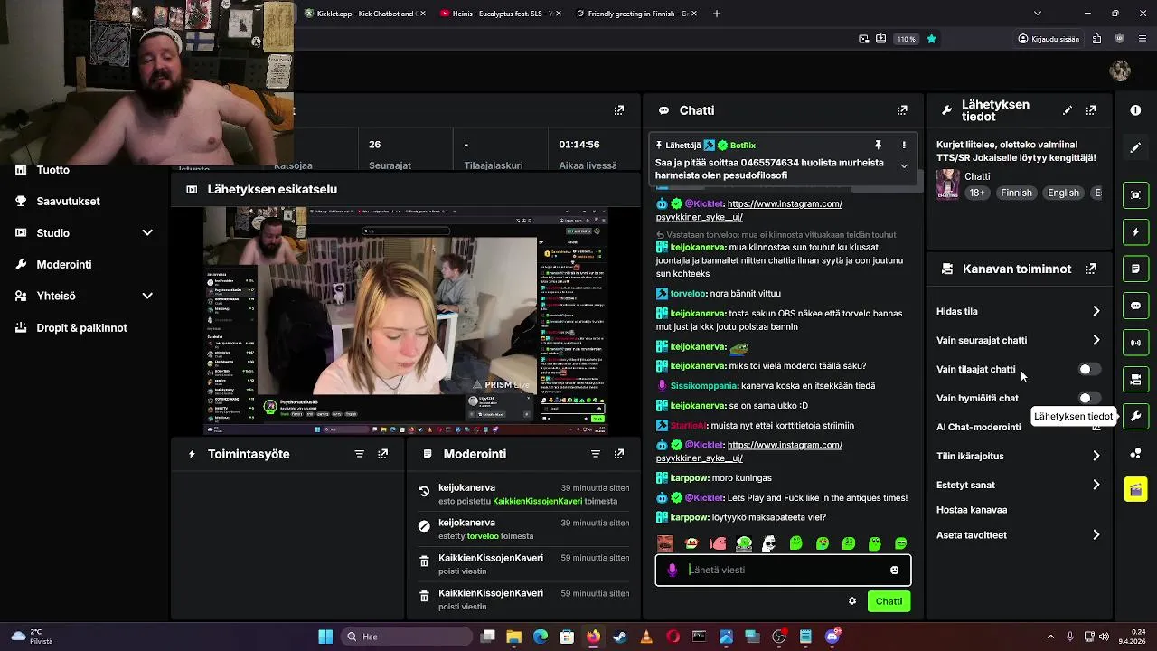
Task: Bookmark this page with the star icon
Action: click(931, 39)
